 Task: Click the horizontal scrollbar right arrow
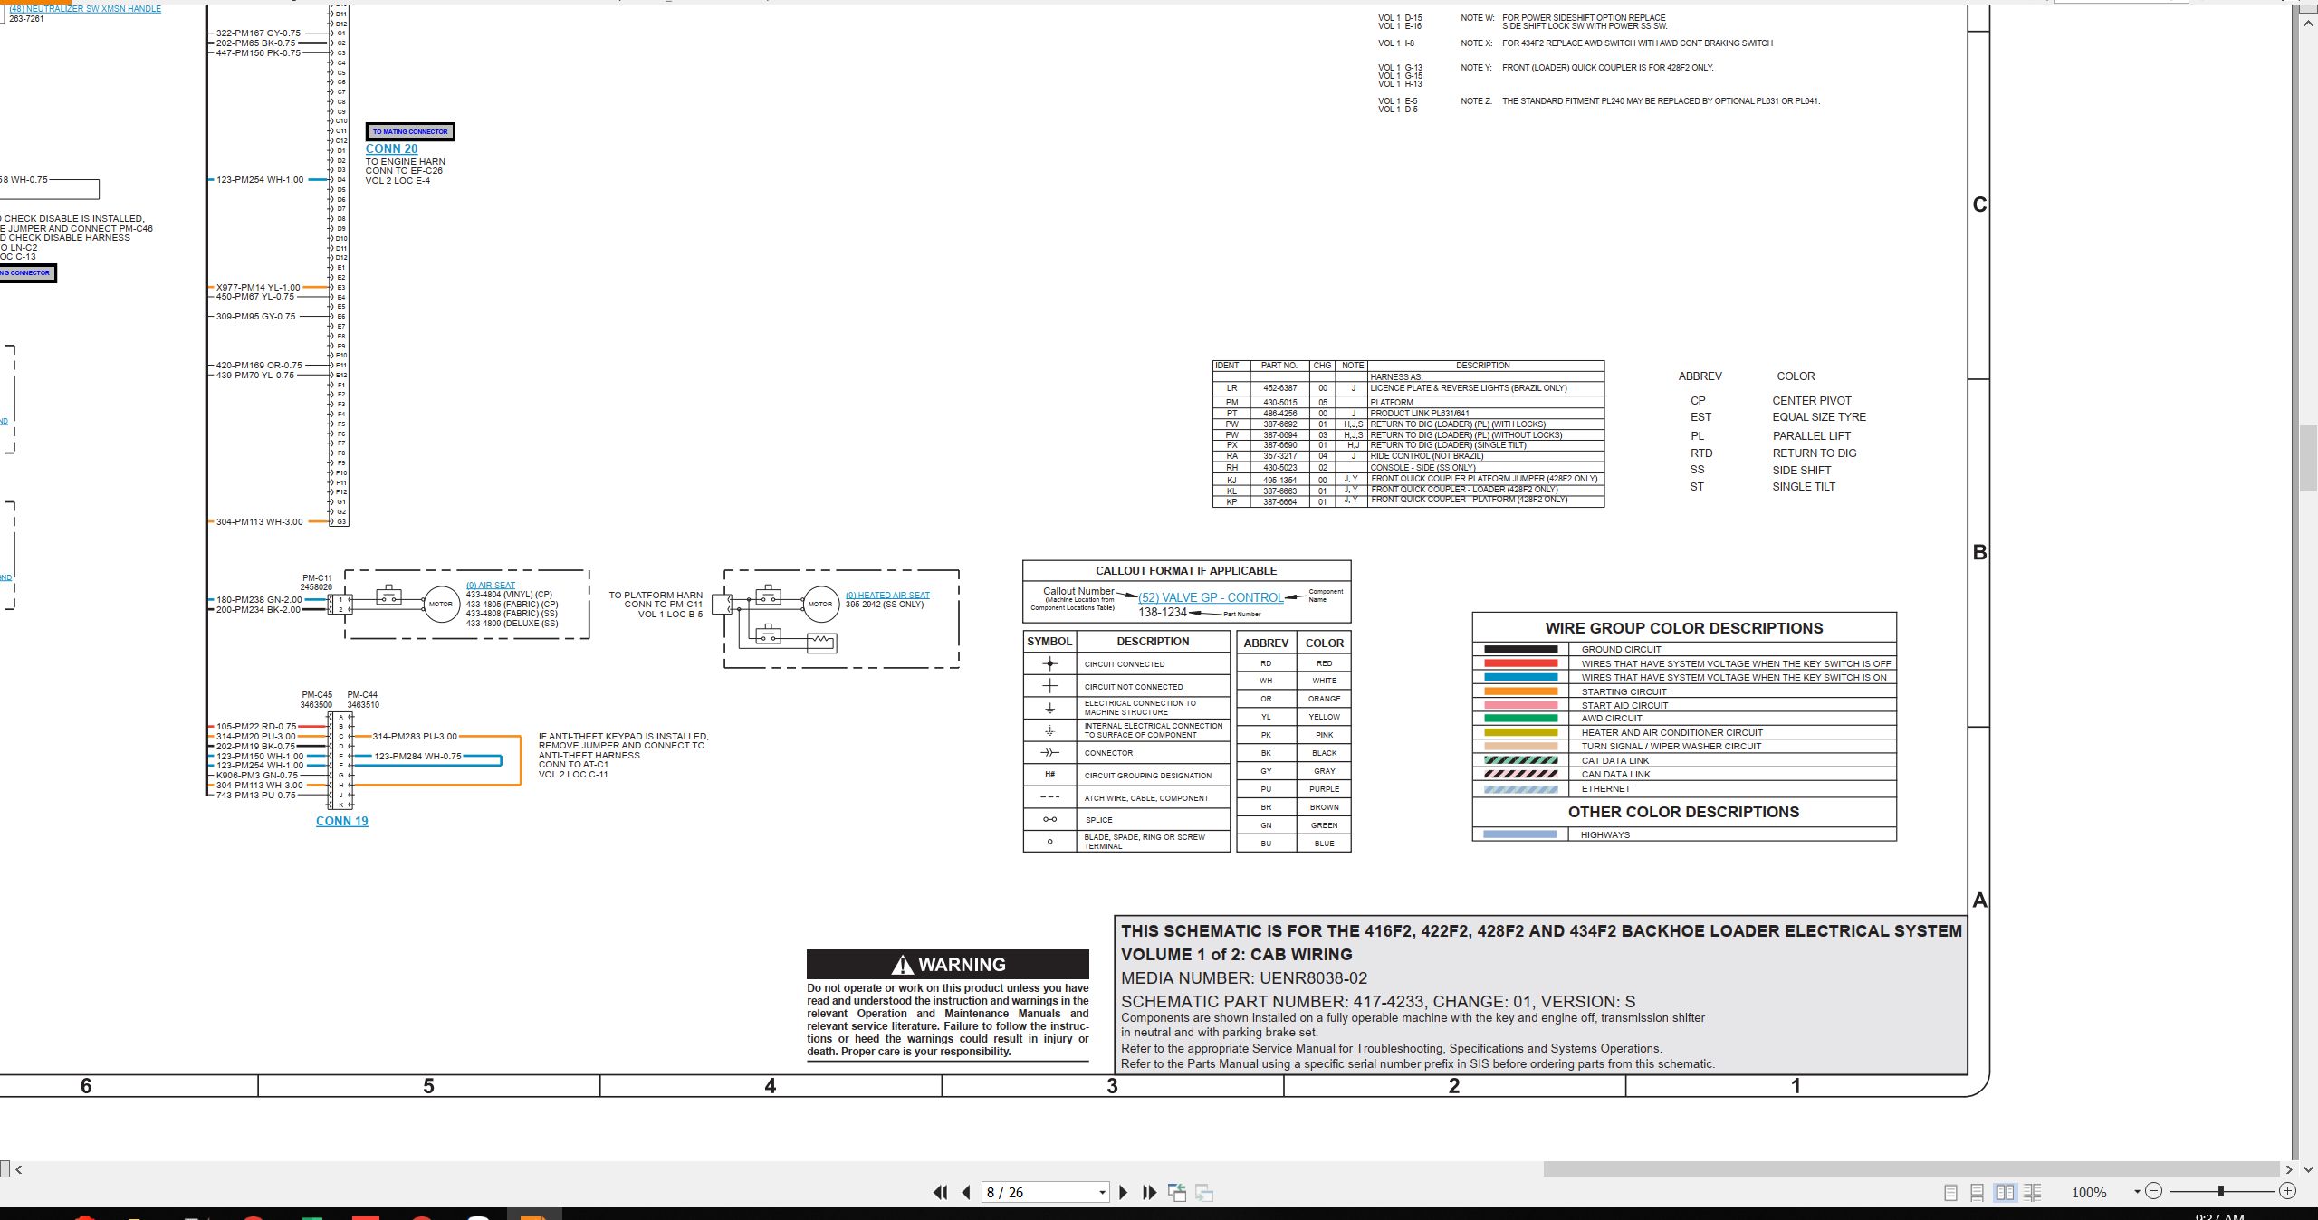[x=2288, y=1169]
